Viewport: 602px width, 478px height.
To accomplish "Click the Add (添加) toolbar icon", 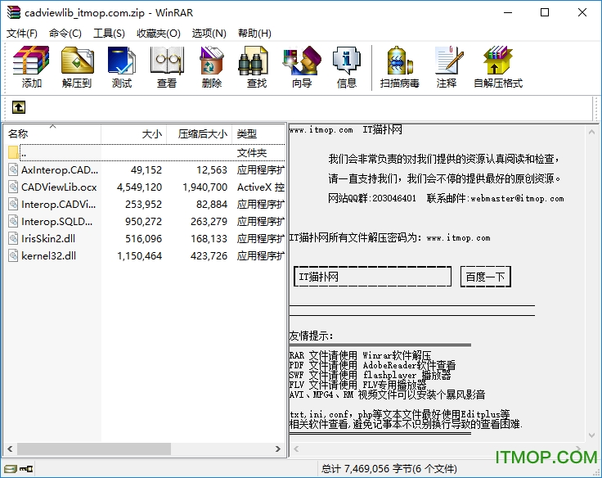I will coord(31,61).
